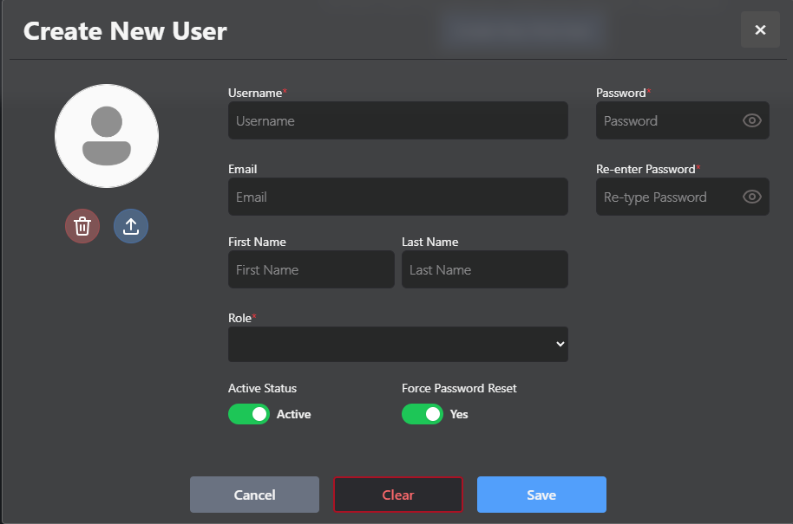Select the First Name field

pos(311,269)
